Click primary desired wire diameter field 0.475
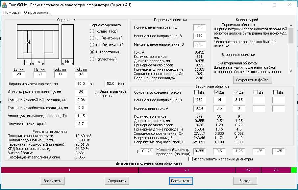Image resolution: width=298 pixels, height=190 pixels. [147, 151]
